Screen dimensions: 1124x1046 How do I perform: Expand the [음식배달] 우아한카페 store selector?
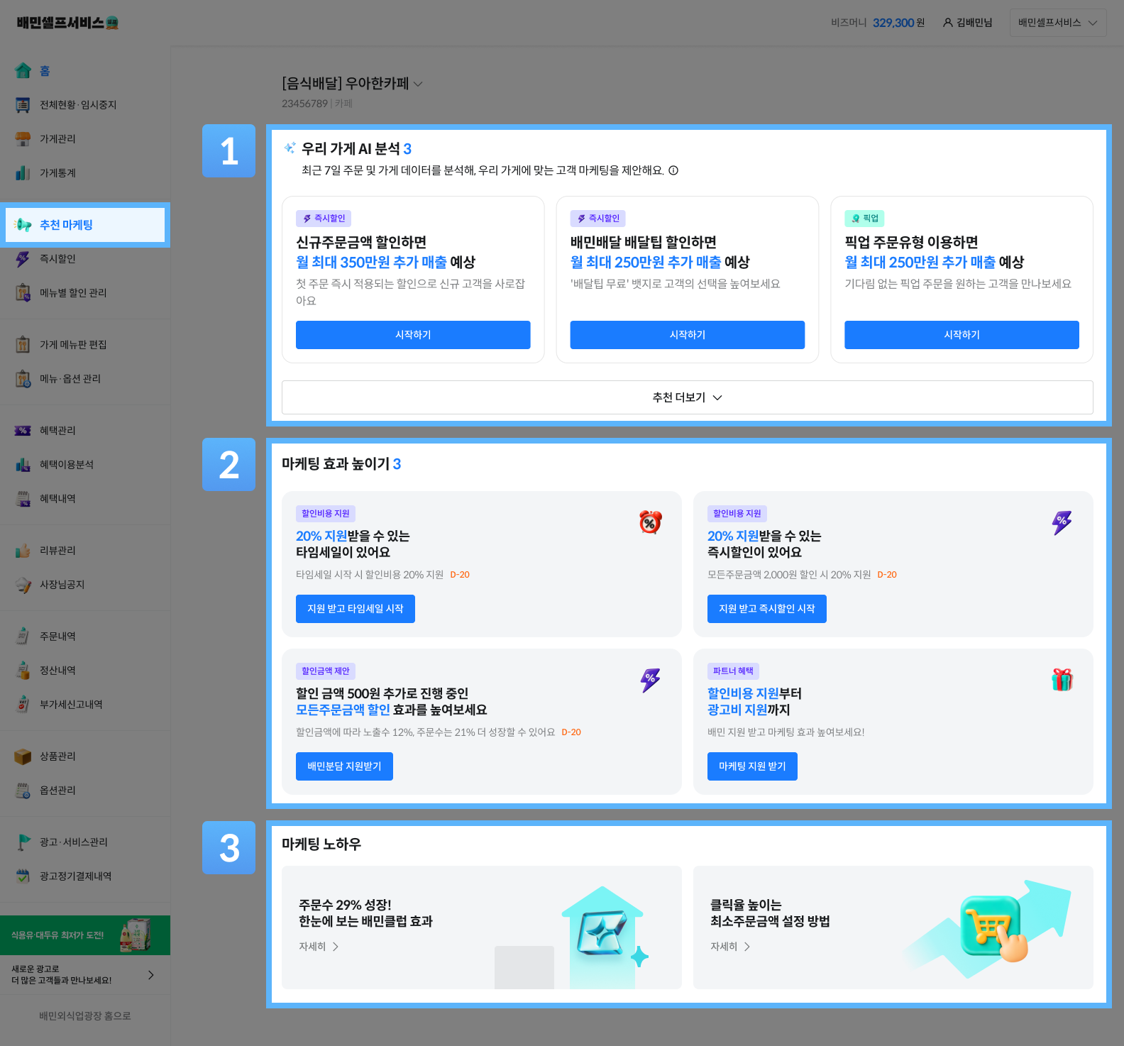click(x=353, y=84)
